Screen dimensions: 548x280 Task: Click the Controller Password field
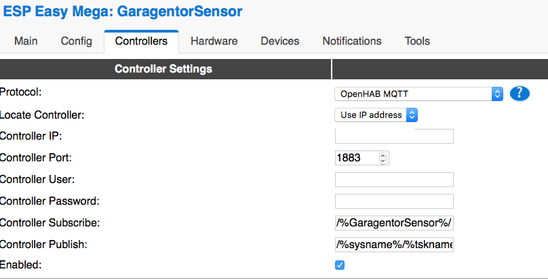(394, 201)
